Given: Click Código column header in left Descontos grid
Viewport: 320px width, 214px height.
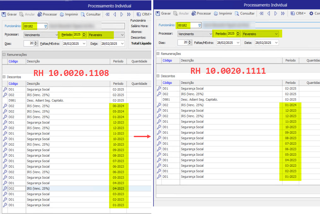Looking at the screenshot, I should click(13, 84).
